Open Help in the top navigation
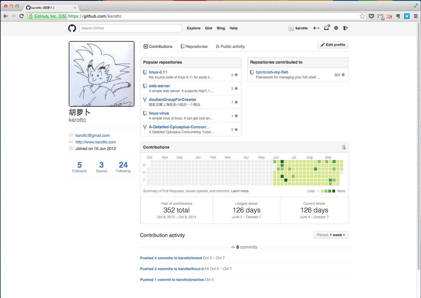421x298 pixels. (x=233, y=28)
